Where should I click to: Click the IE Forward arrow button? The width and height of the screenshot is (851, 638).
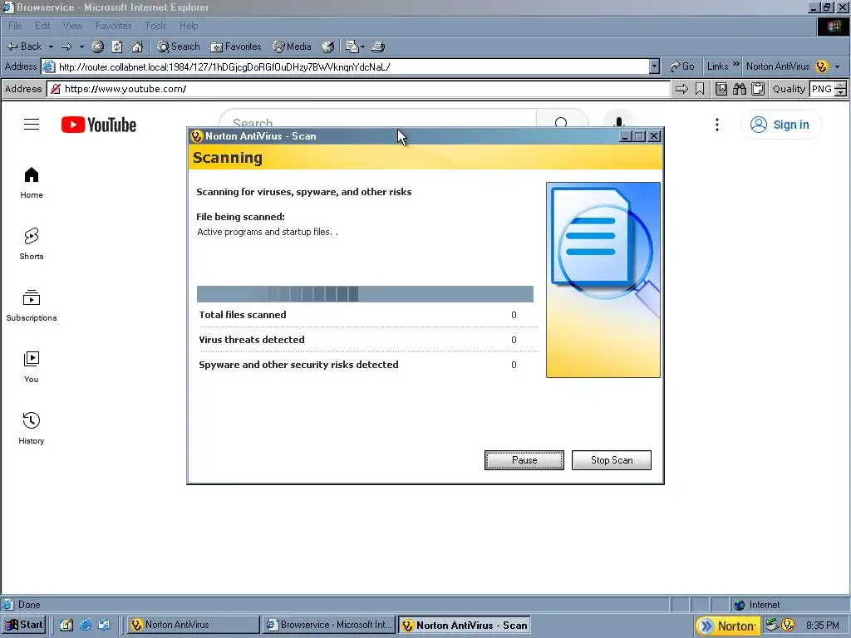pos(66,47)
